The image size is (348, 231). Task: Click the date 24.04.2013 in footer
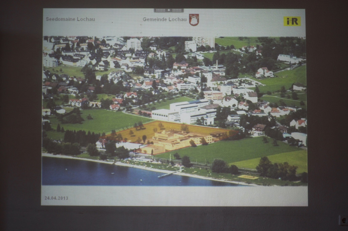[56, 198]
